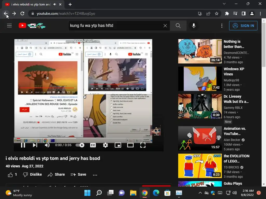The image size is (266, 199).
Task: Open more actions ellipsis under video
Action: pyautogui.click(x=95, y=175)
